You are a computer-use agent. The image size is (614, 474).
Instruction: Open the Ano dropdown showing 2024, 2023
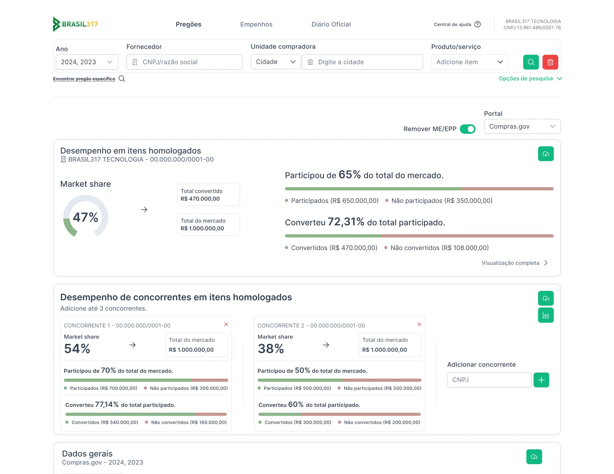pos(87,62)
